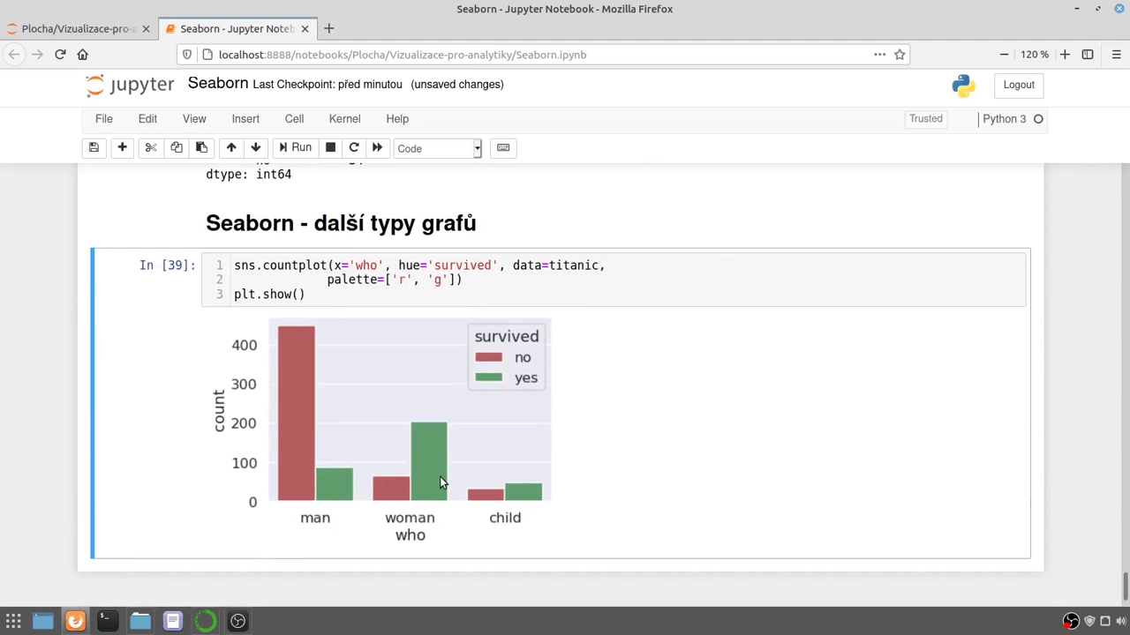Open Firefox hamburger menu

(1116, 55)
